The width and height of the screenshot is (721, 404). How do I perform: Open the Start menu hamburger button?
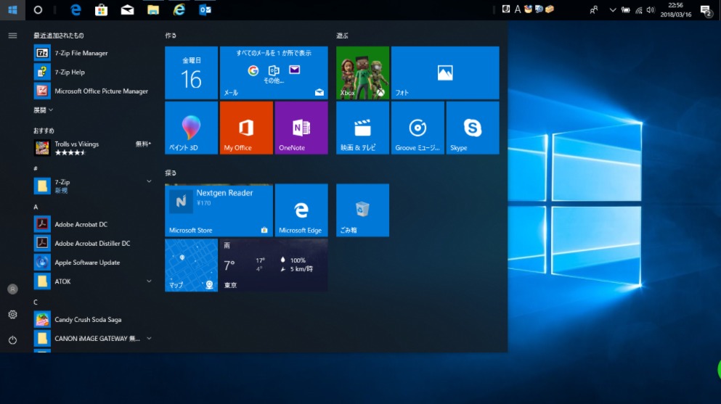[12, 36]
